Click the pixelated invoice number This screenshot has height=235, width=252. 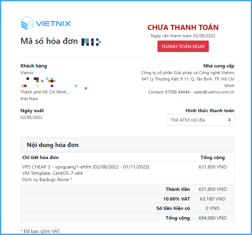tap(91, 42)
